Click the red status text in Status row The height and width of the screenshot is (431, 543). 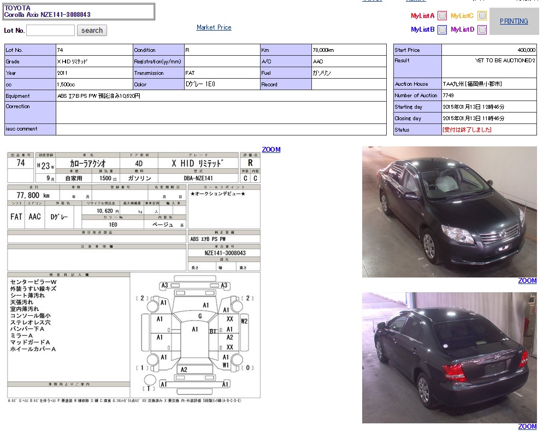[467, 130]
